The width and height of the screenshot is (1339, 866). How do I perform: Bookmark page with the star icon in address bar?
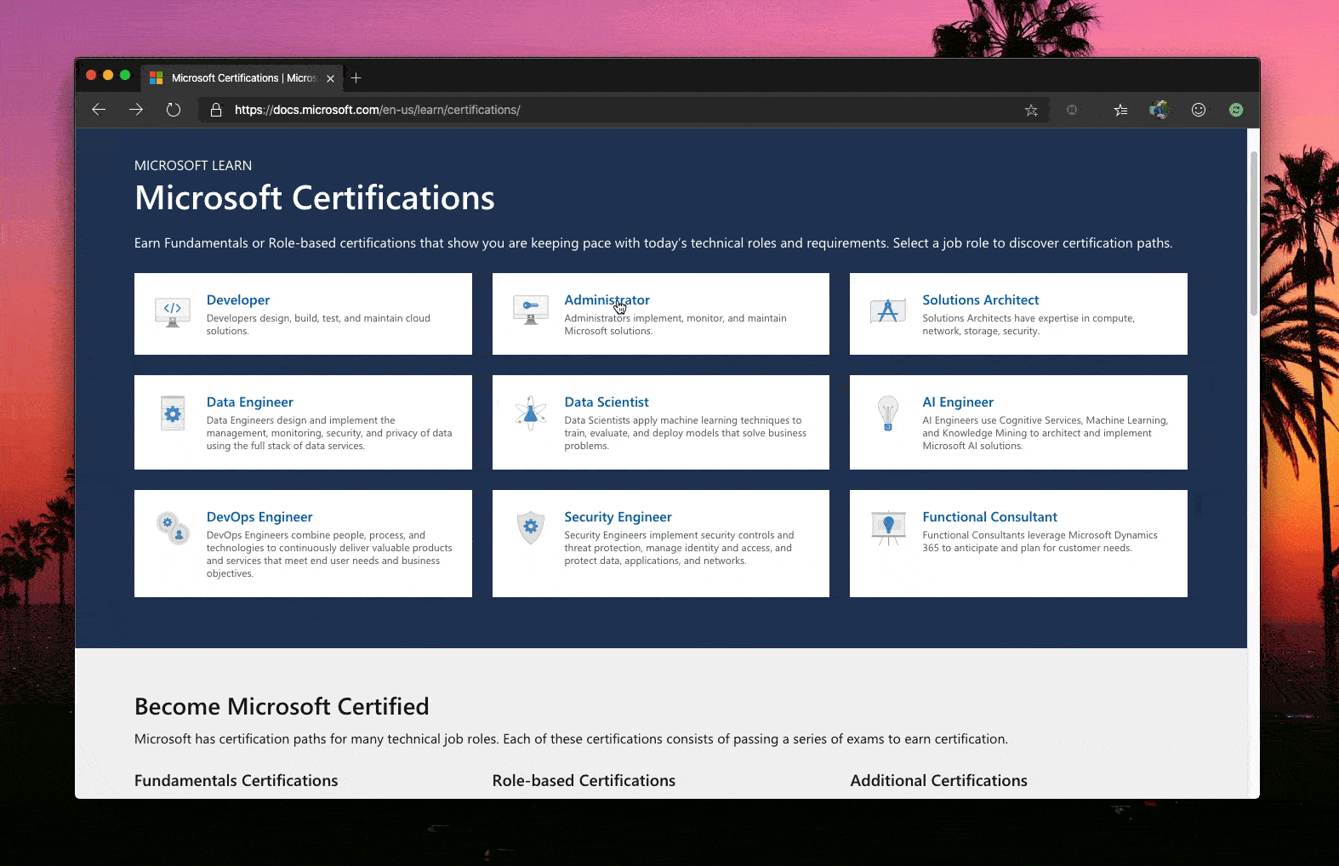click(x=1031, y=110)
